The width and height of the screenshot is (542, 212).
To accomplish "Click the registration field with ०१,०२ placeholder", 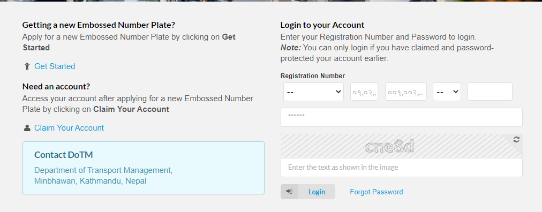I will (364, 92).
